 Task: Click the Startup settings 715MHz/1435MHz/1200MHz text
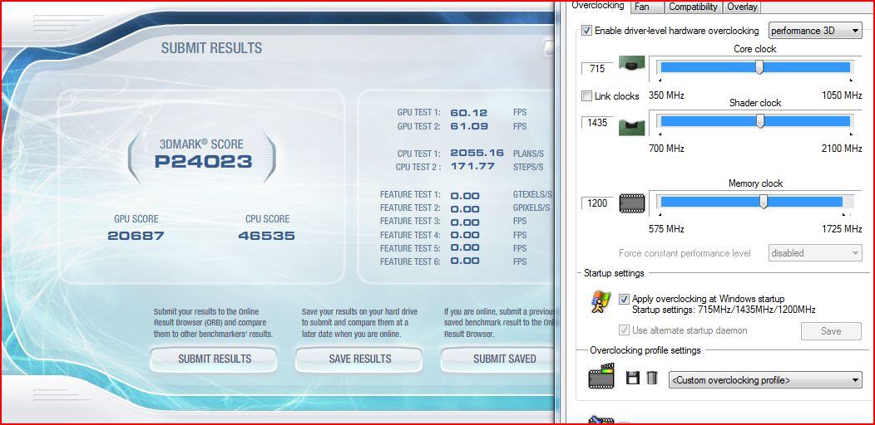point(724,309)
